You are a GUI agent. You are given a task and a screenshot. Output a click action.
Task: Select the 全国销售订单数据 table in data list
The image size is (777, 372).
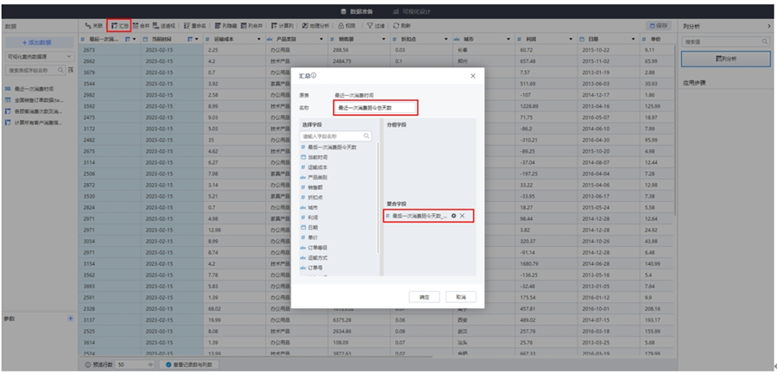[x=39, y=100]
